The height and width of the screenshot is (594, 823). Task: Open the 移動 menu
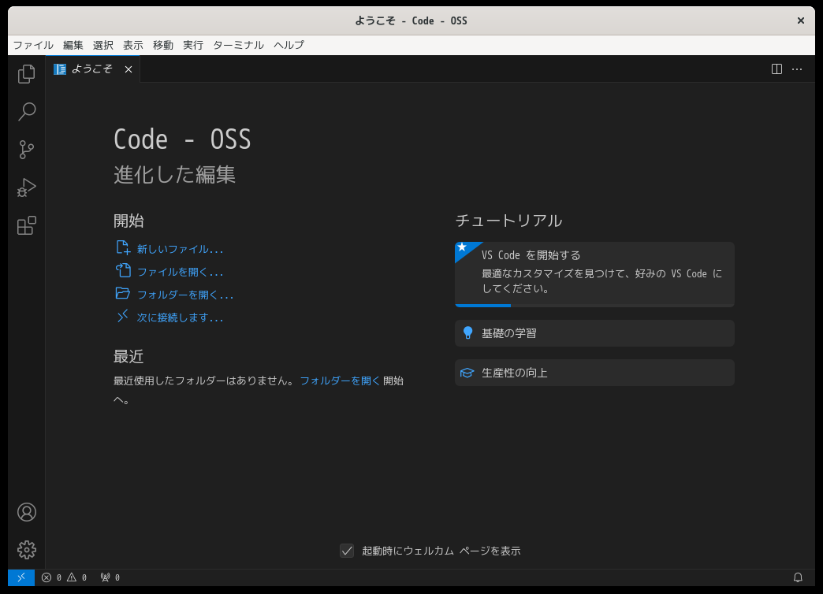tap(162, 45)
